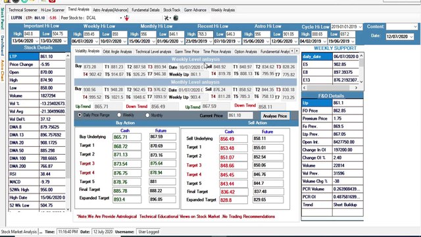Select the Option Analysis sub-tab
The image size is (421, 237).
pos(245,51)
